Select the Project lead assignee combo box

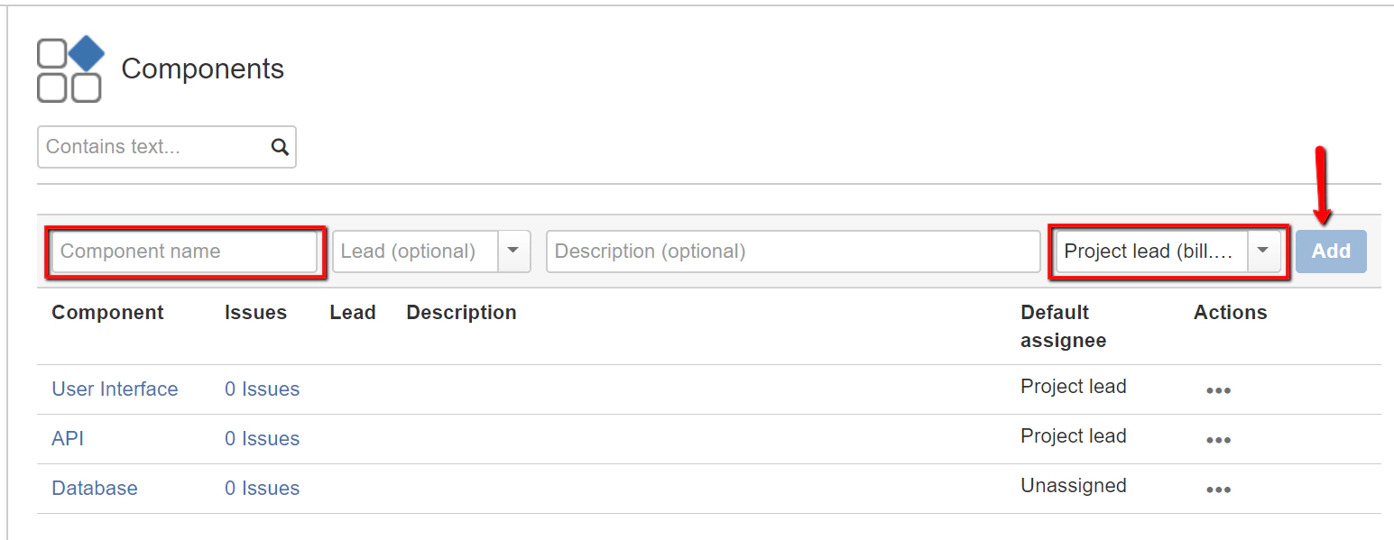click(x=1151, y=252)
